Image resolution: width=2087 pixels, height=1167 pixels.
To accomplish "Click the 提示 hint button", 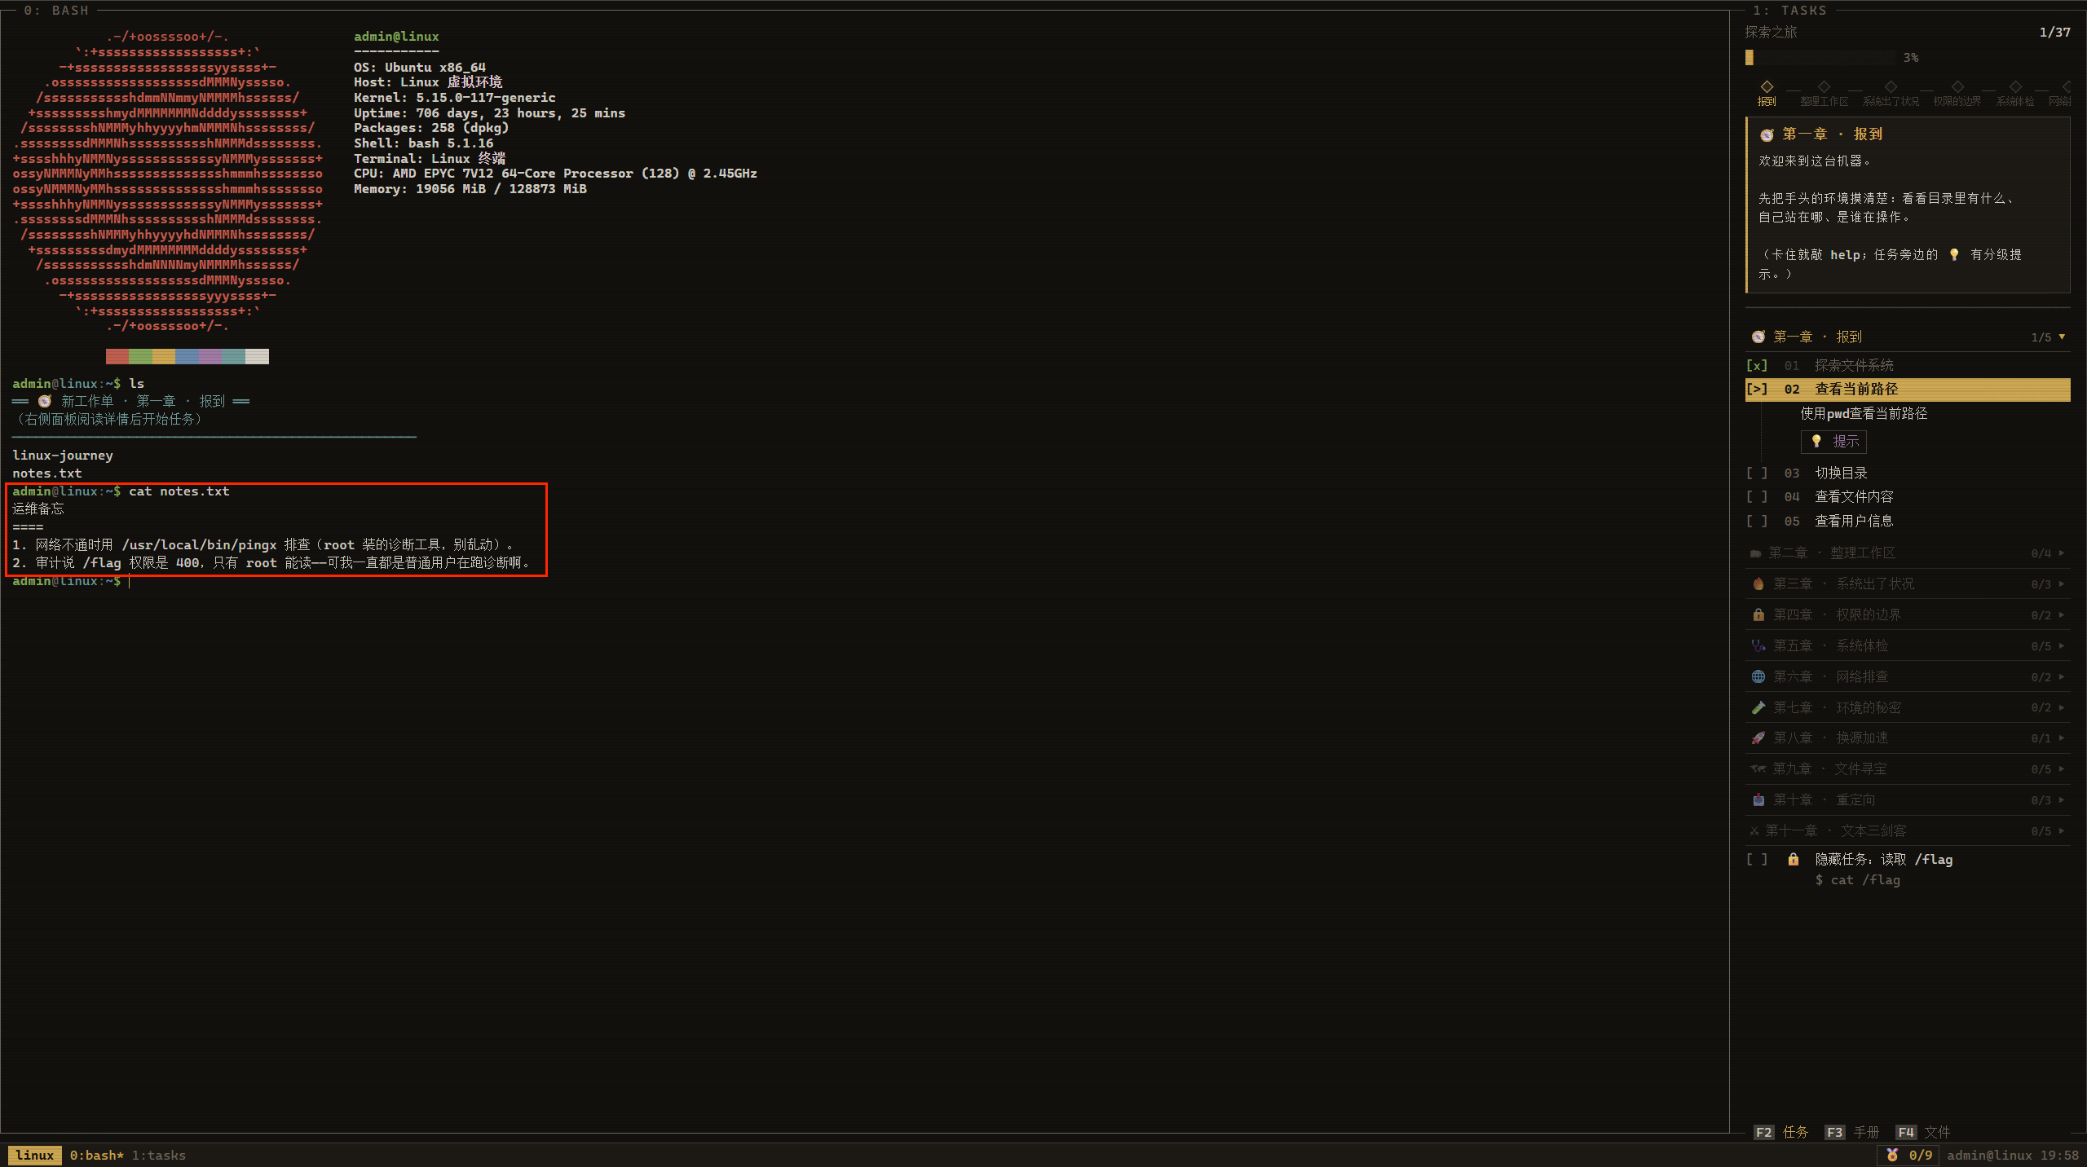I will [1833, 442].
